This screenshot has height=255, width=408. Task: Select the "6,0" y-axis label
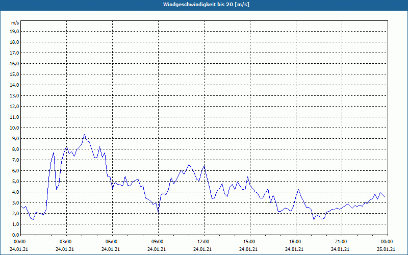[x=15, y=170]
